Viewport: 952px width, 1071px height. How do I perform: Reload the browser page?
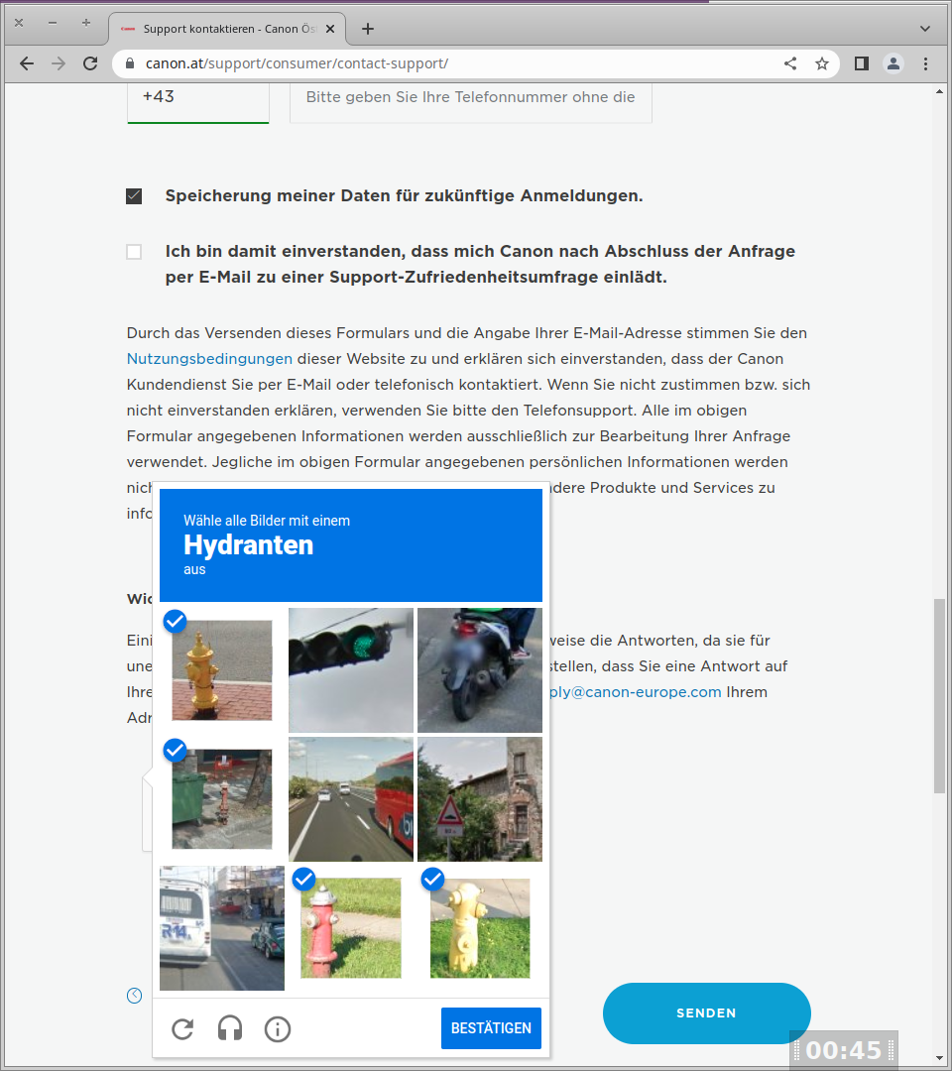(90, 63)
